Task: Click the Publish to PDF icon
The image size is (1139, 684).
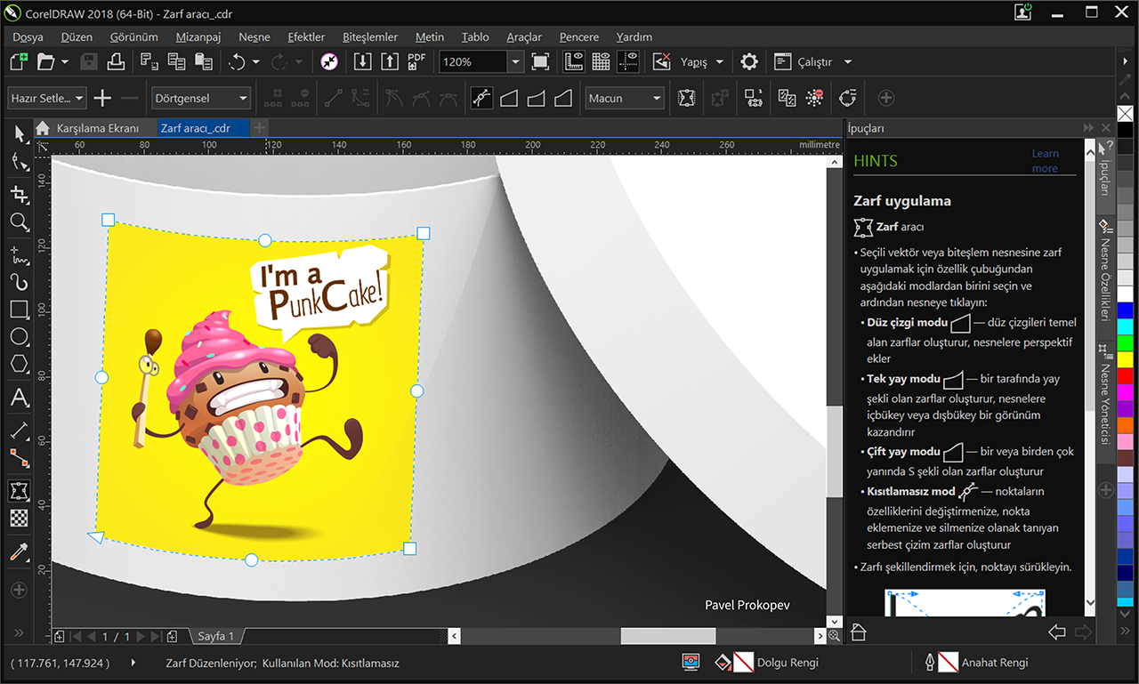Action: click(416, 61)
